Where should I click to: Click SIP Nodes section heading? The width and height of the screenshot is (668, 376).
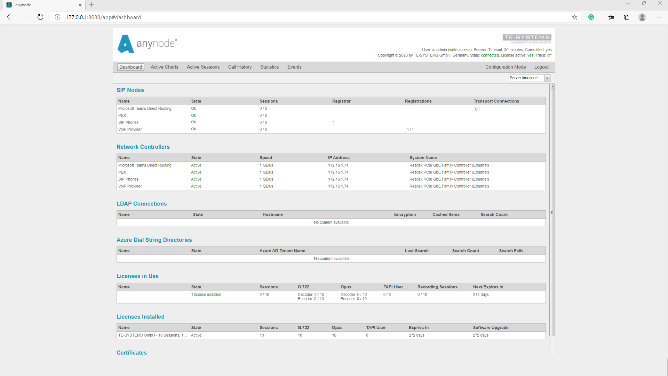pos(130,90)
